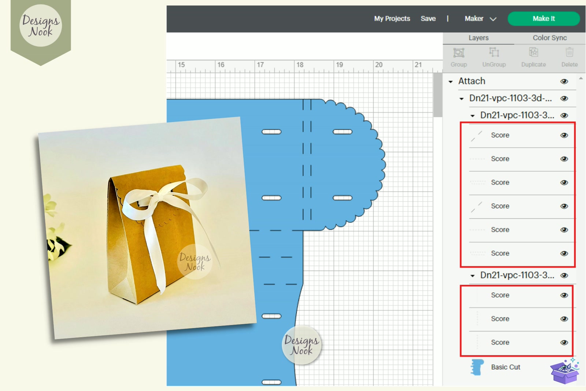Toggle visibility of Dn21-vpc-1103-3d-... group
Viewport: 586px width, 391px height.
click(564, 98)
